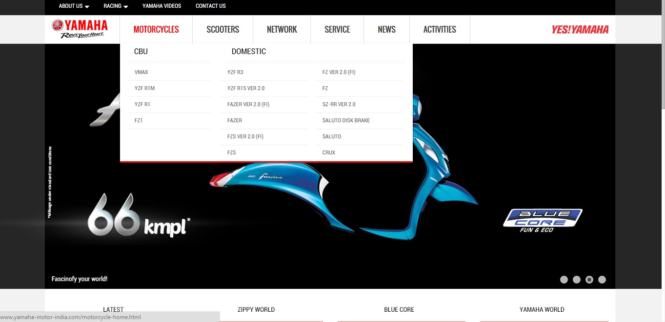Viewport: 665px width, 322px height.
Task: Go to fourth banner slide dot
Action: (x=602, y=280)
